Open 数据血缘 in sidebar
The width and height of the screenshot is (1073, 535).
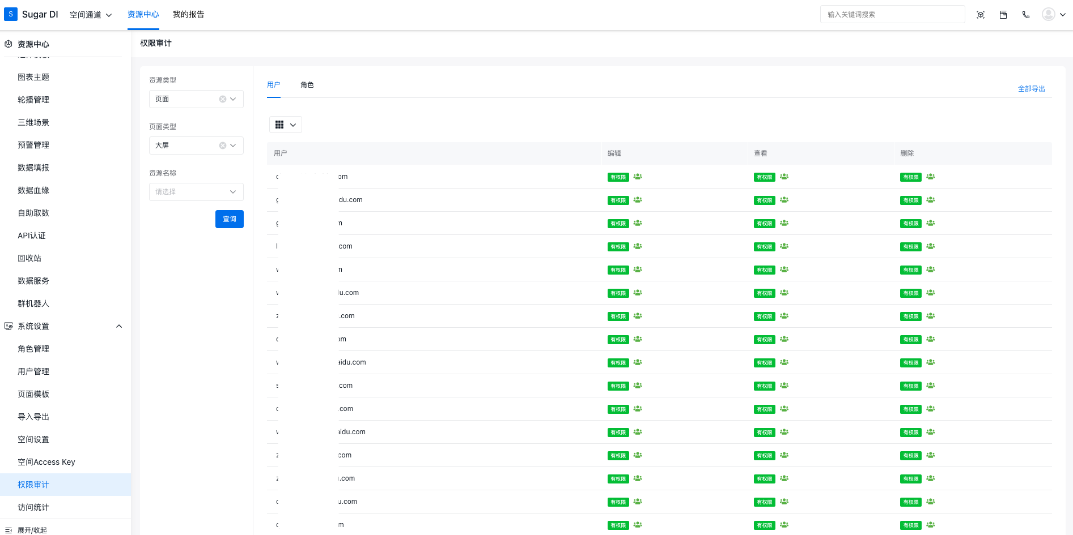click(33, 190)
